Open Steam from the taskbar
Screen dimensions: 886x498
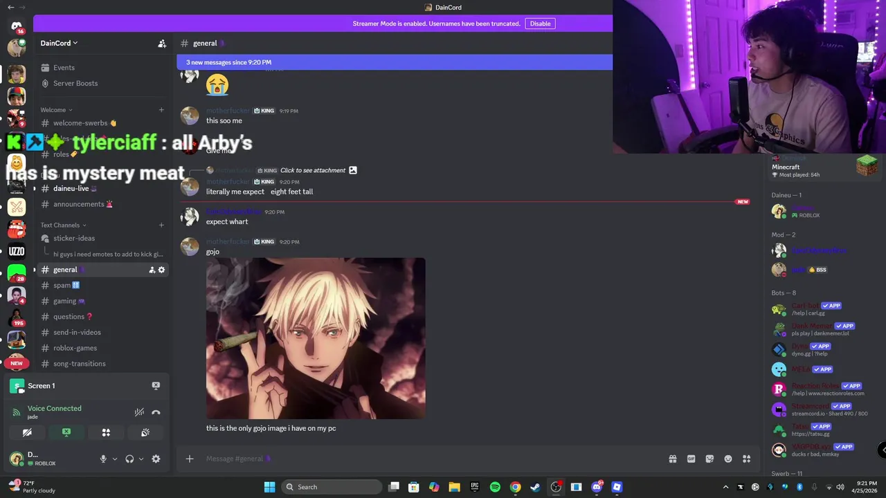535,487
